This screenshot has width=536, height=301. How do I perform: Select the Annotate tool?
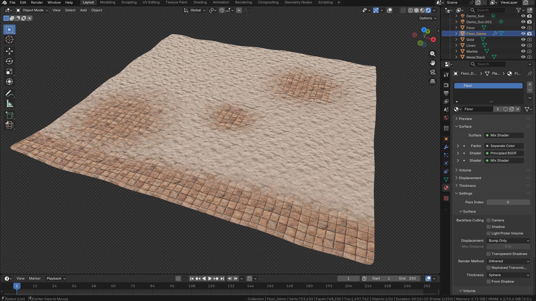9,93
